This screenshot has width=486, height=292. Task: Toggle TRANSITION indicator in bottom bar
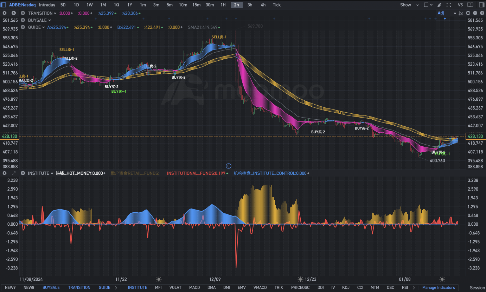79,287
